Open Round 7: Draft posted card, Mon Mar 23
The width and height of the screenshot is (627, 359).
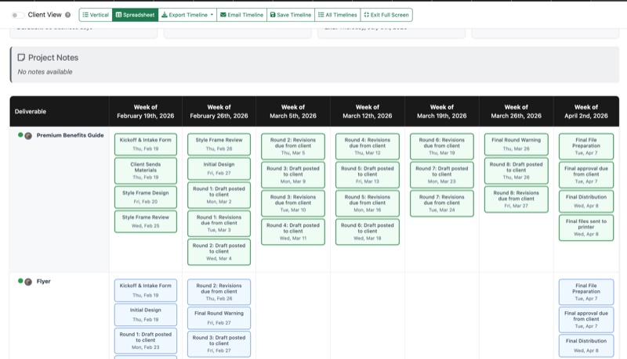(442, 174)
